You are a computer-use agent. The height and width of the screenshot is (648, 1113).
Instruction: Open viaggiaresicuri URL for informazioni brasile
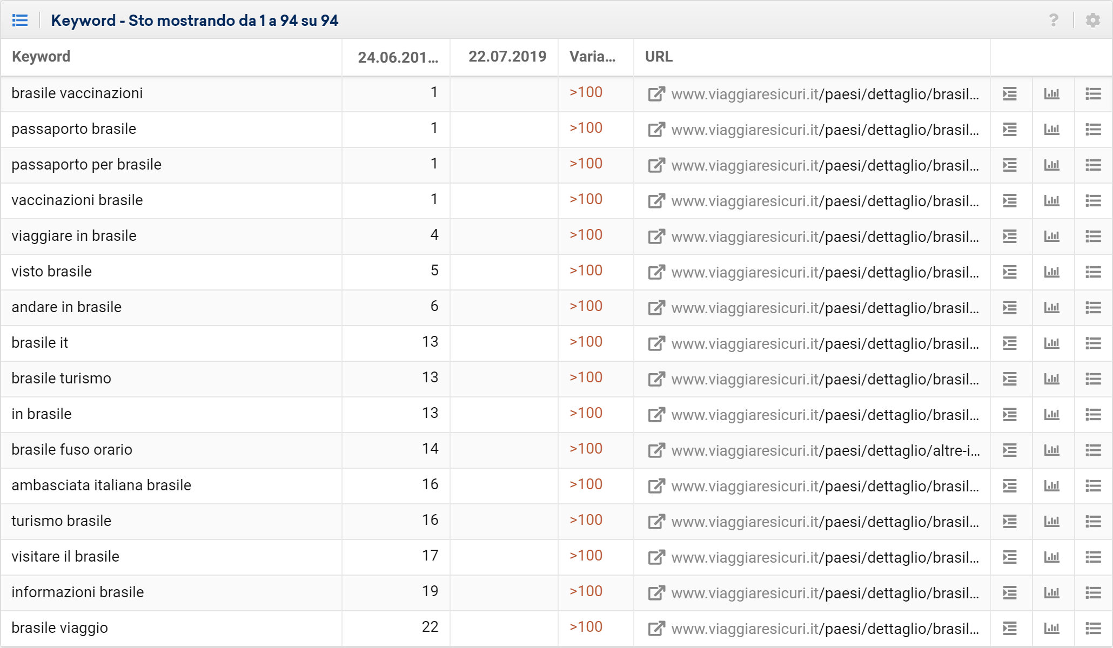pos(825,593)
